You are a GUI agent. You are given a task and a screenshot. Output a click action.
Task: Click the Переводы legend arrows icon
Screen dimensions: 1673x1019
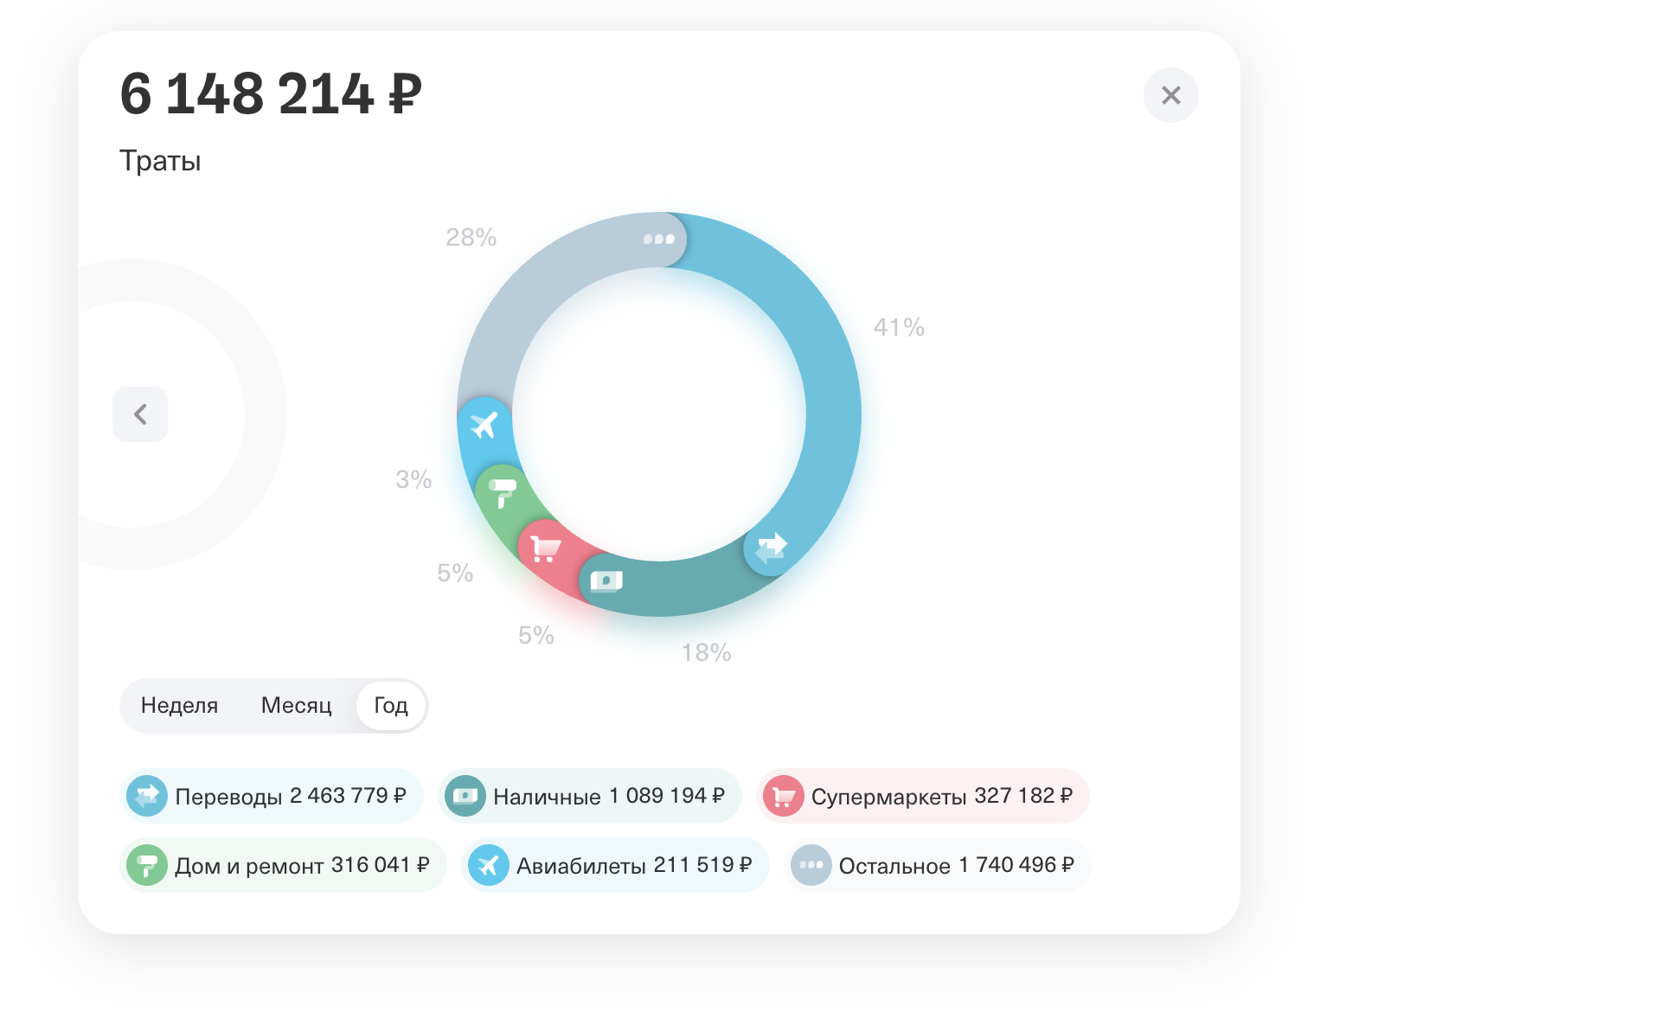coord(147,796)
